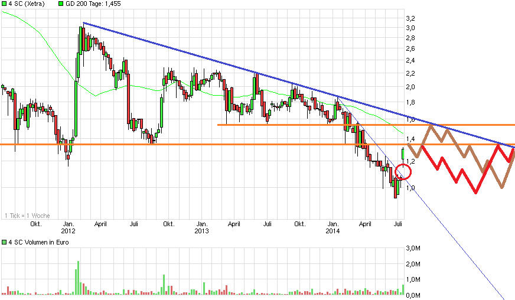
Task: Click the 1,8 price axis value
Action: tap(410, 102)
